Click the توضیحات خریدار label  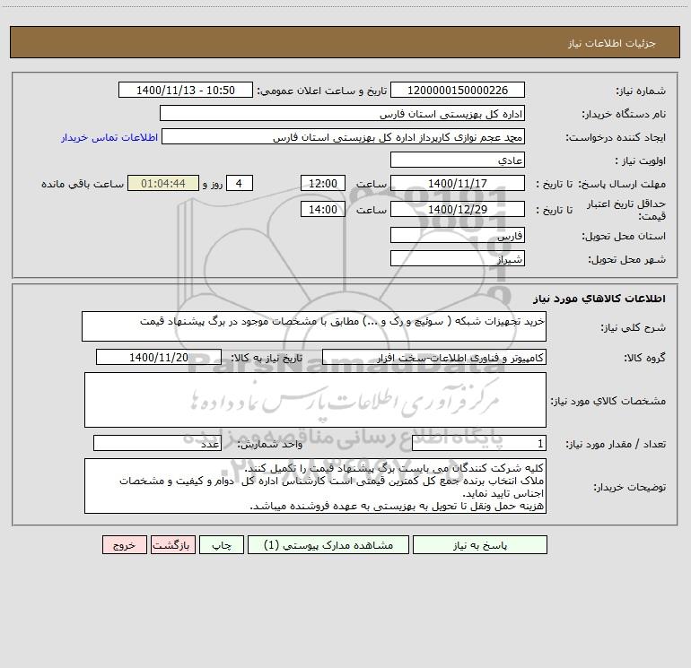[629, 487]
